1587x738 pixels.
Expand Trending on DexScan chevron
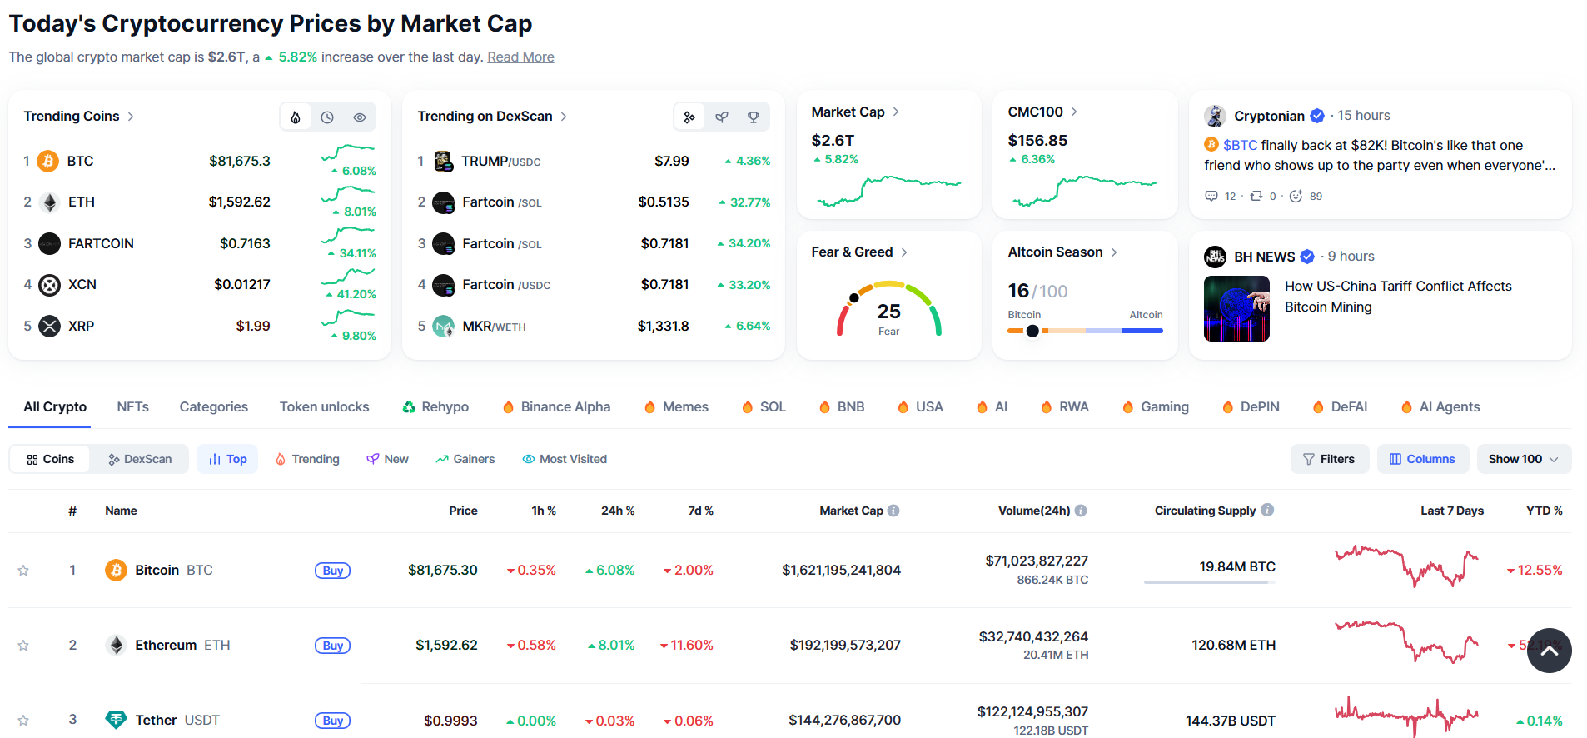click(x=564, y=117)
